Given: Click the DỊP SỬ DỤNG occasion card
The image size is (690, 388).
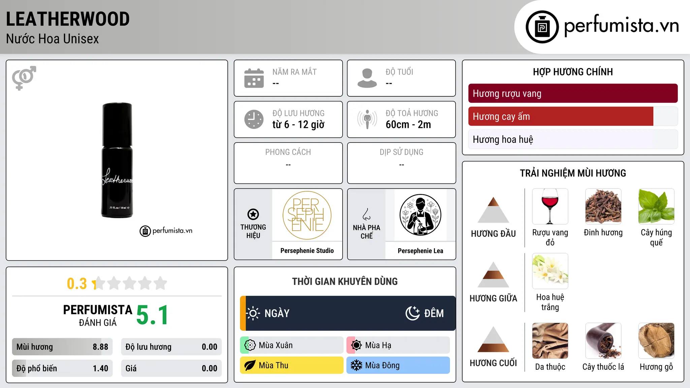Looking at the screenshot, I should pos(401,163).
